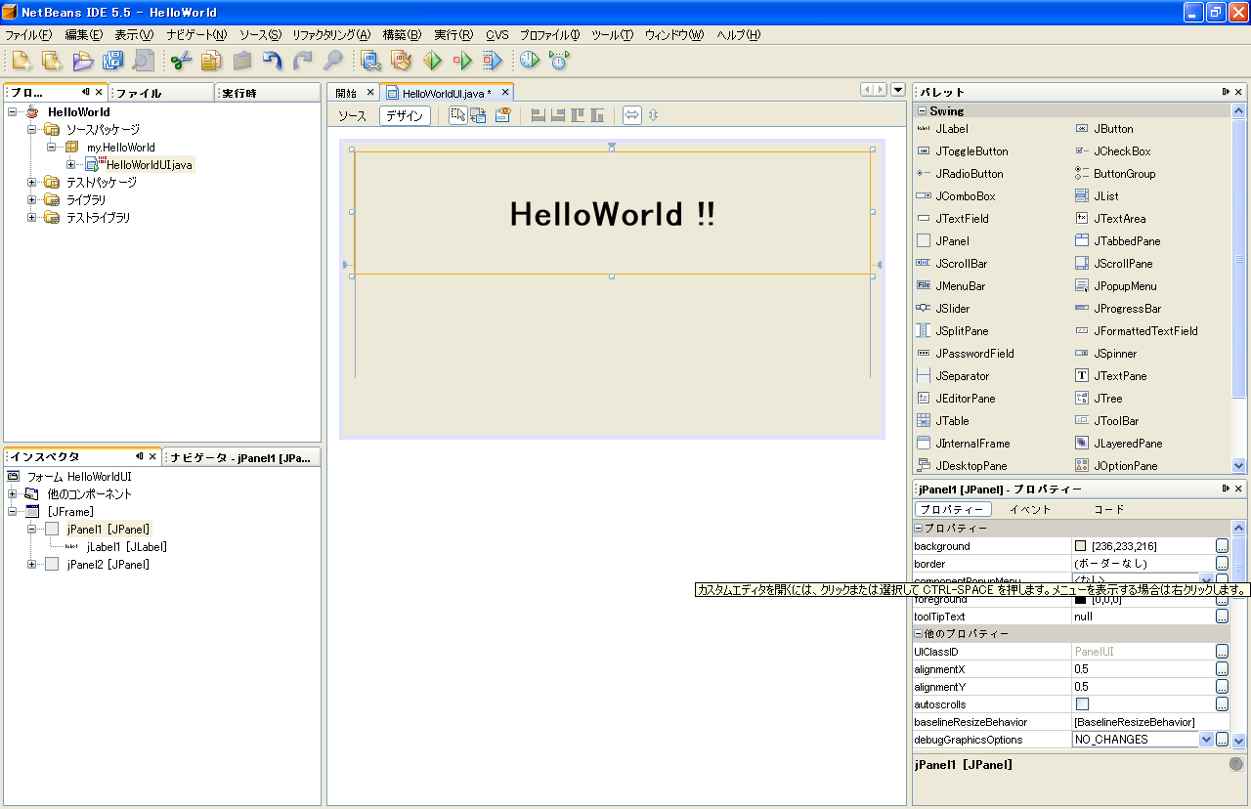
Task: Click the Save All disks icon
Action: pos(113,61)
